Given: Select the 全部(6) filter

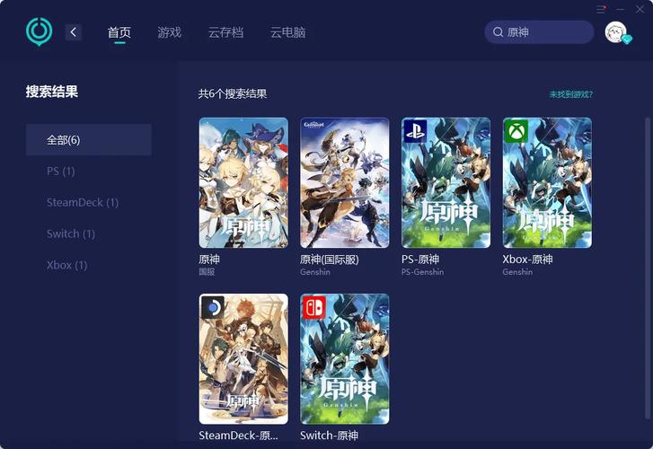Looking at the screenshot, I should click(88, 140).
